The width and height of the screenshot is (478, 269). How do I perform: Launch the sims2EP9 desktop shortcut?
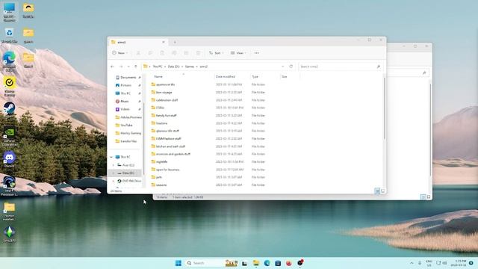(10, 234)
